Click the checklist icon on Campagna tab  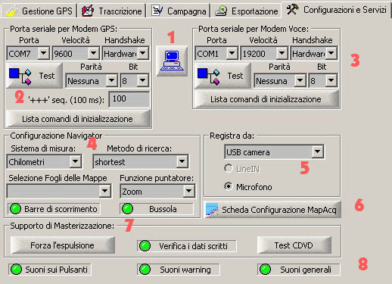157,11
